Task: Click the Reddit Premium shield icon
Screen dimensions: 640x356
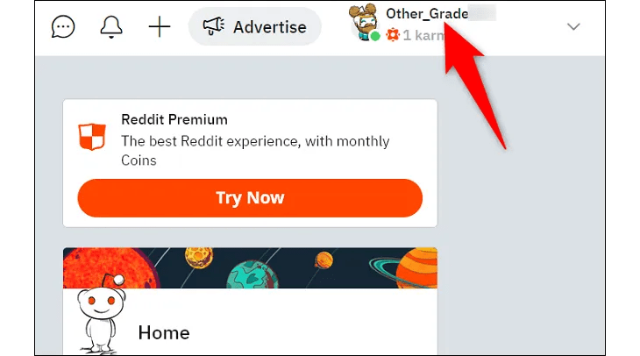Action: [x=92, y=137]
